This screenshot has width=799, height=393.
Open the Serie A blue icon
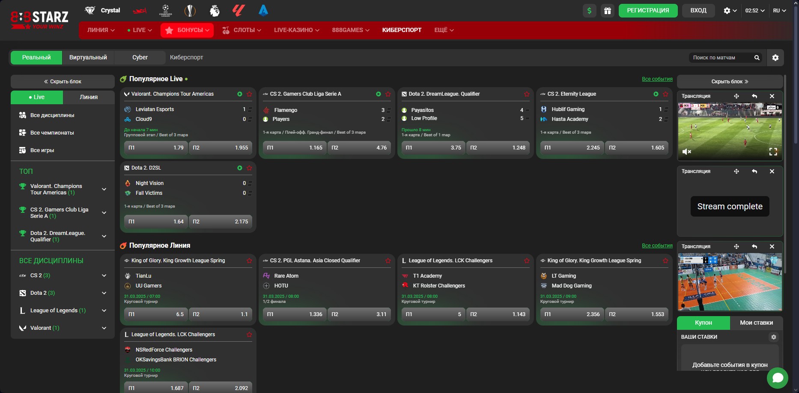(263, 10)
